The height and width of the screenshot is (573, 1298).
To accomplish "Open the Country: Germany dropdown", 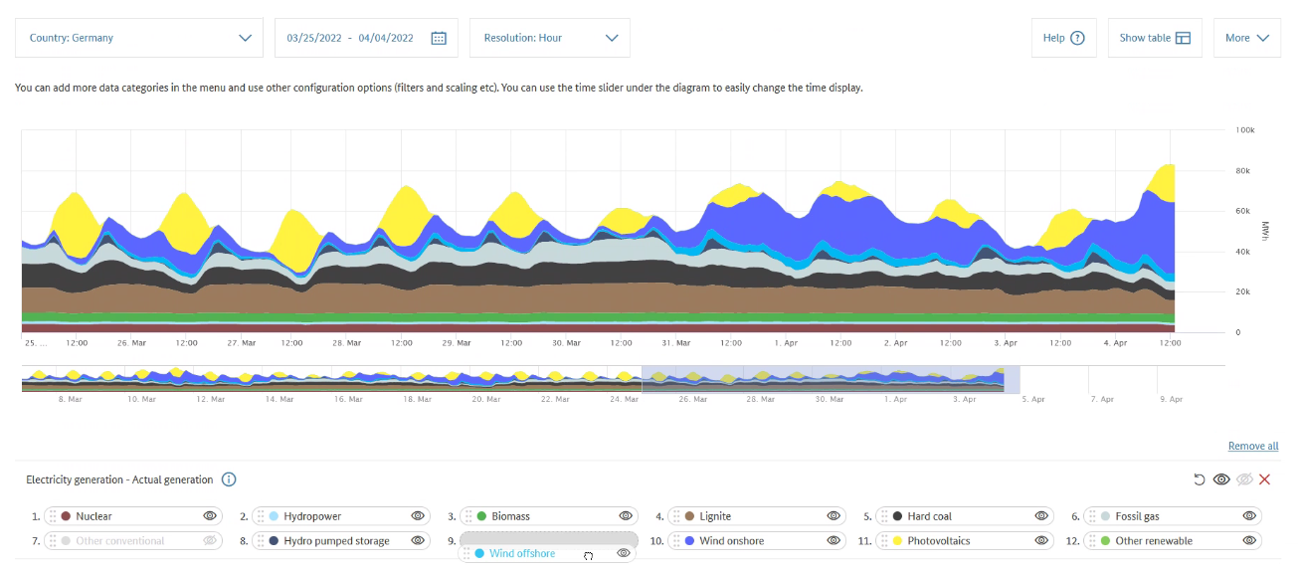I will [x=139, y=38].
